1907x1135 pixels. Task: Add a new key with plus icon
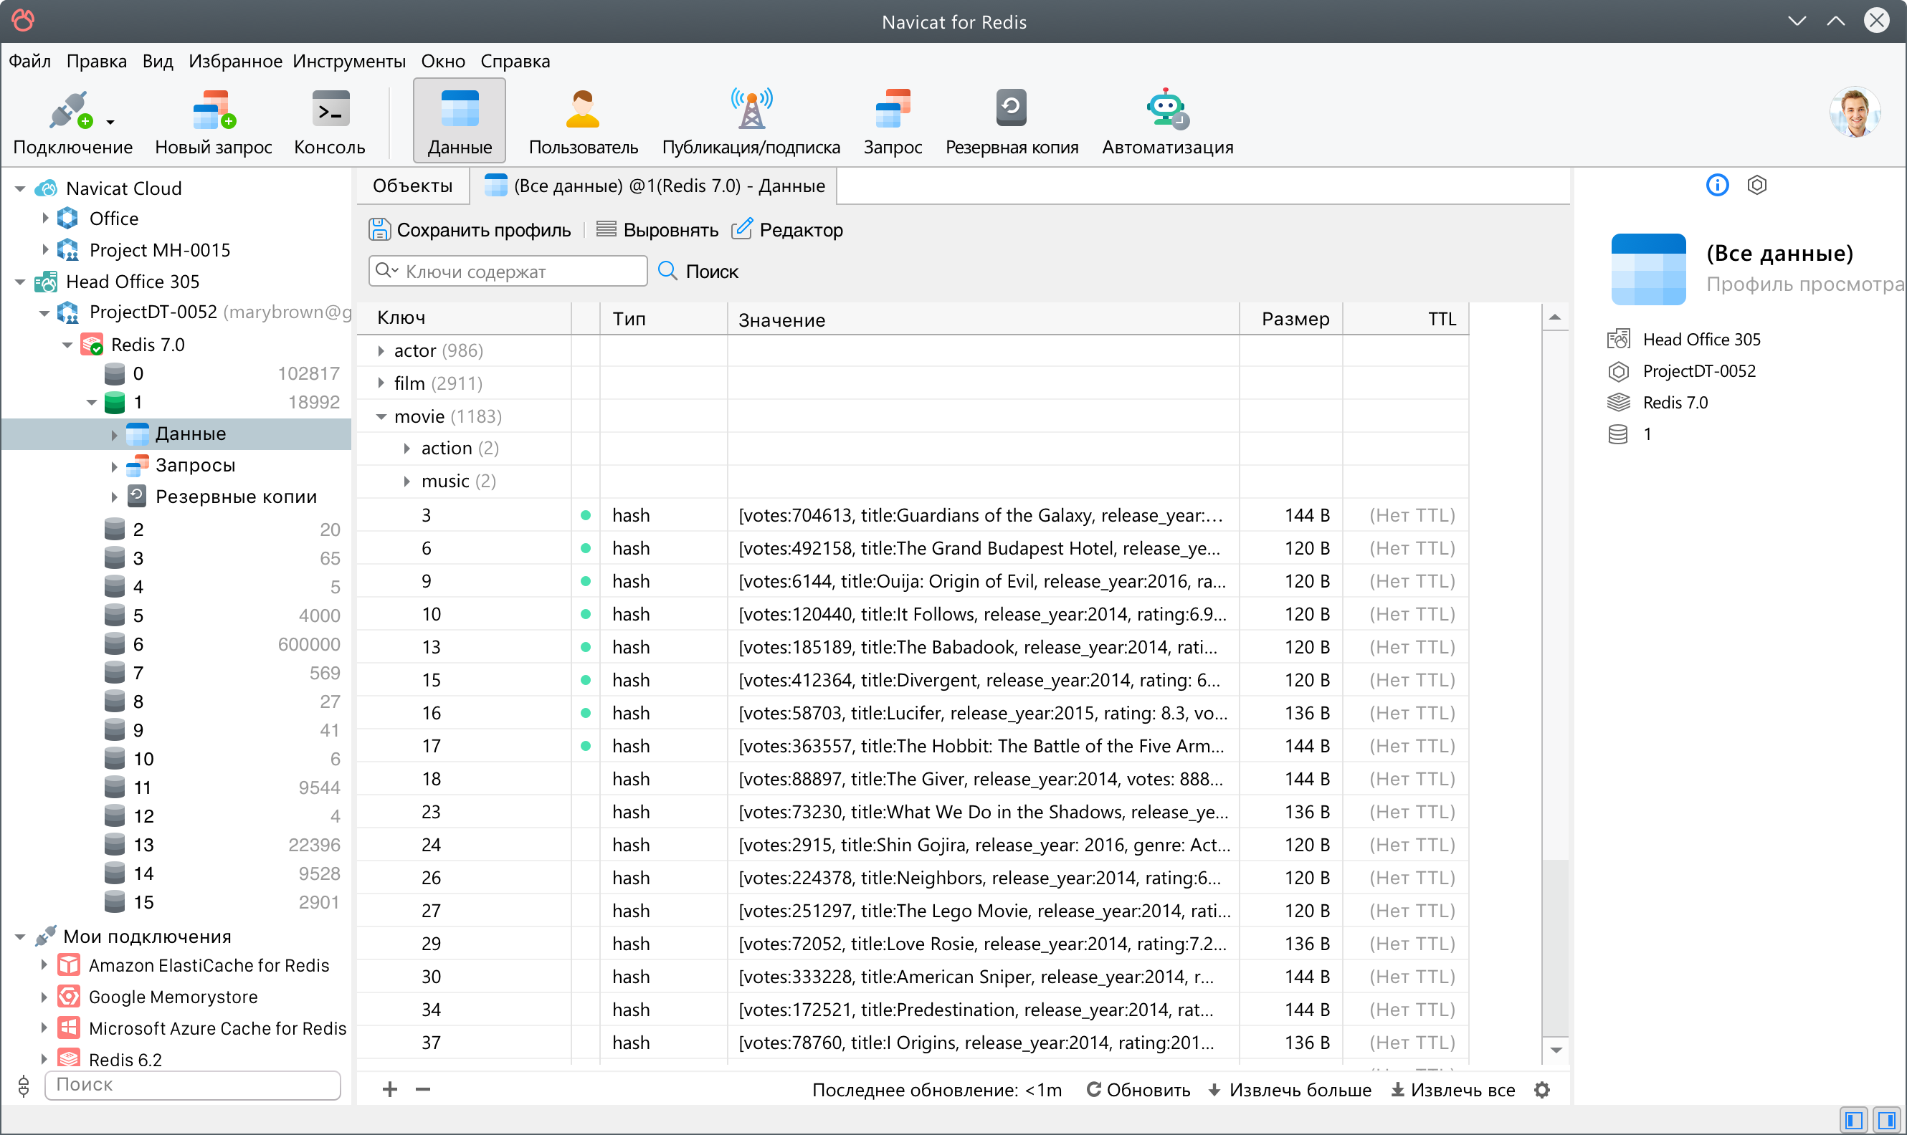click(389, 1089)
